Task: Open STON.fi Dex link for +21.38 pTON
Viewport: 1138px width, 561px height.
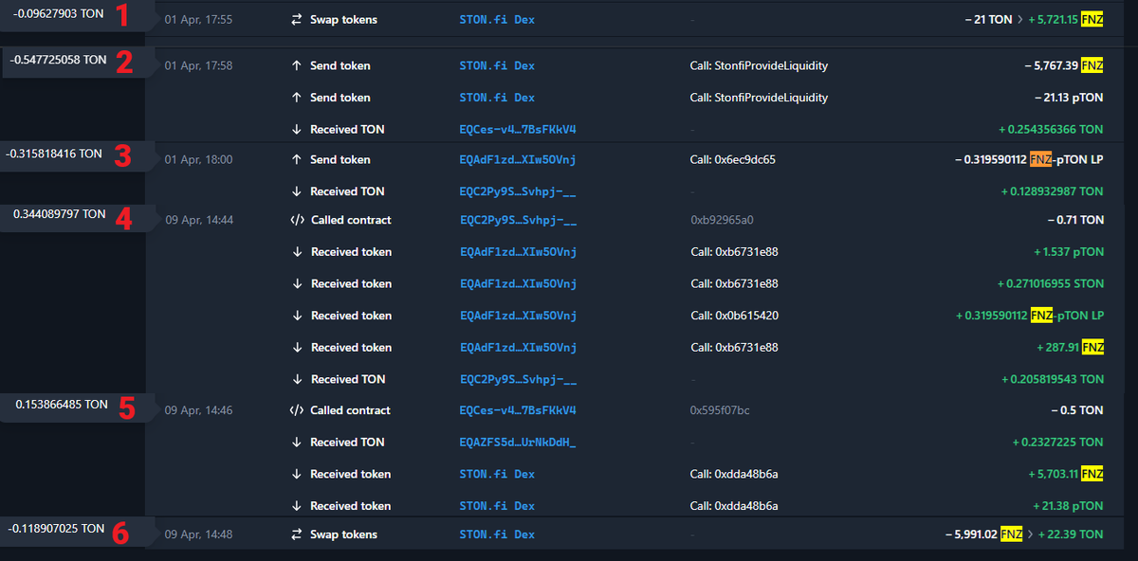Action: tap(497, 506)
